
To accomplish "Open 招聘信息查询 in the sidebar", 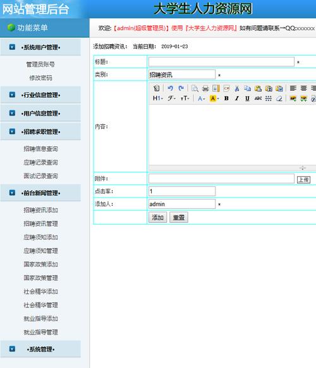I will point(40,149).
